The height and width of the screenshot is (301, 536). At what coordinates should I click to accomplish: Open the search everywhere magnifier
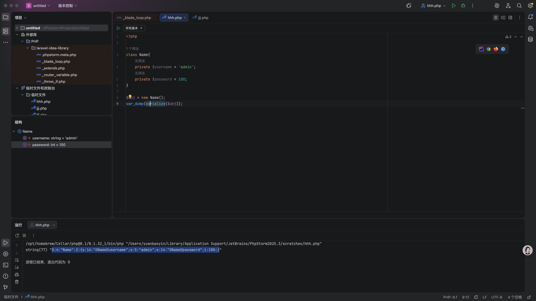pyautogui.click(x=519, y=6)
